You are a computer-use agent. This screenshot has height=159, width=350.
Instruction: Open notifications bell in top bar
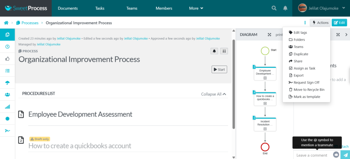click(285, 8)
